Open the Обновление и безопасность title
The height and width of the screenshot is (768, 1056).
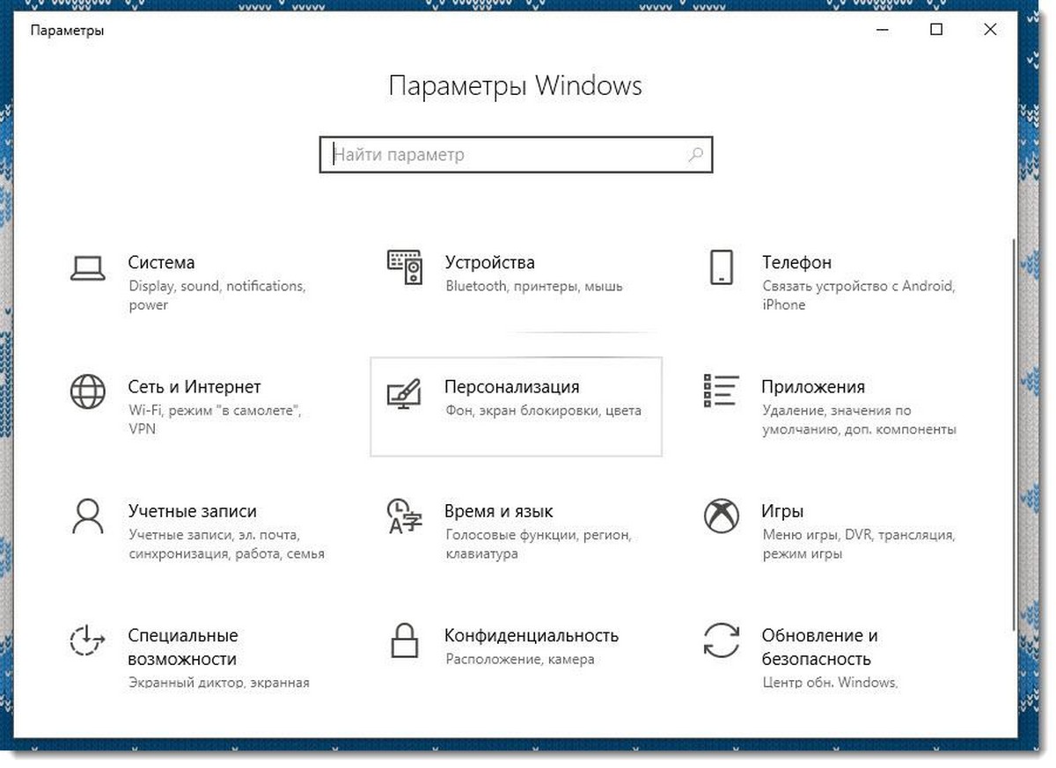click(x=820, y=647)
